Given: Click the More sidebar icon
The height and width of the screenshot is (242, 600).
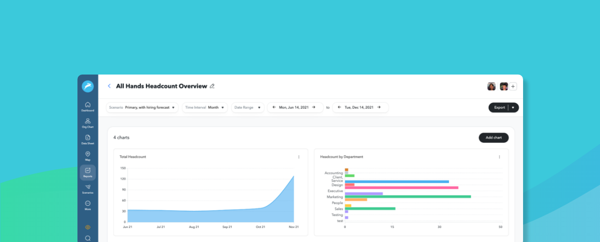Looking at the screenshot, I should click(88, 205).
